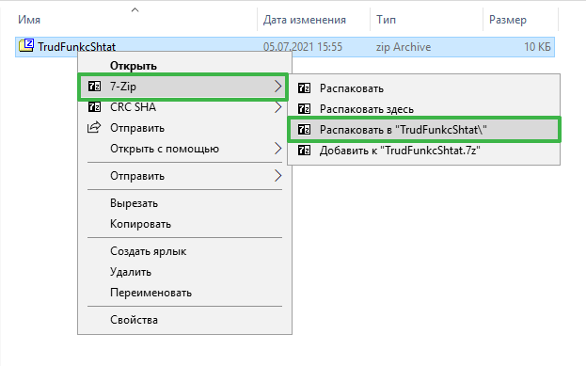Click the 7z icon next to Распаковать здесь
The height and width of the screenshot is (366, 586).
(x=304, y=109)
